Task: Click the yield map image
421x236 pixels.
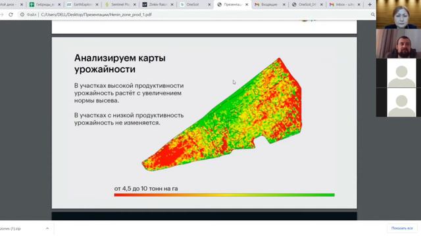Action: tap(222, 114)
